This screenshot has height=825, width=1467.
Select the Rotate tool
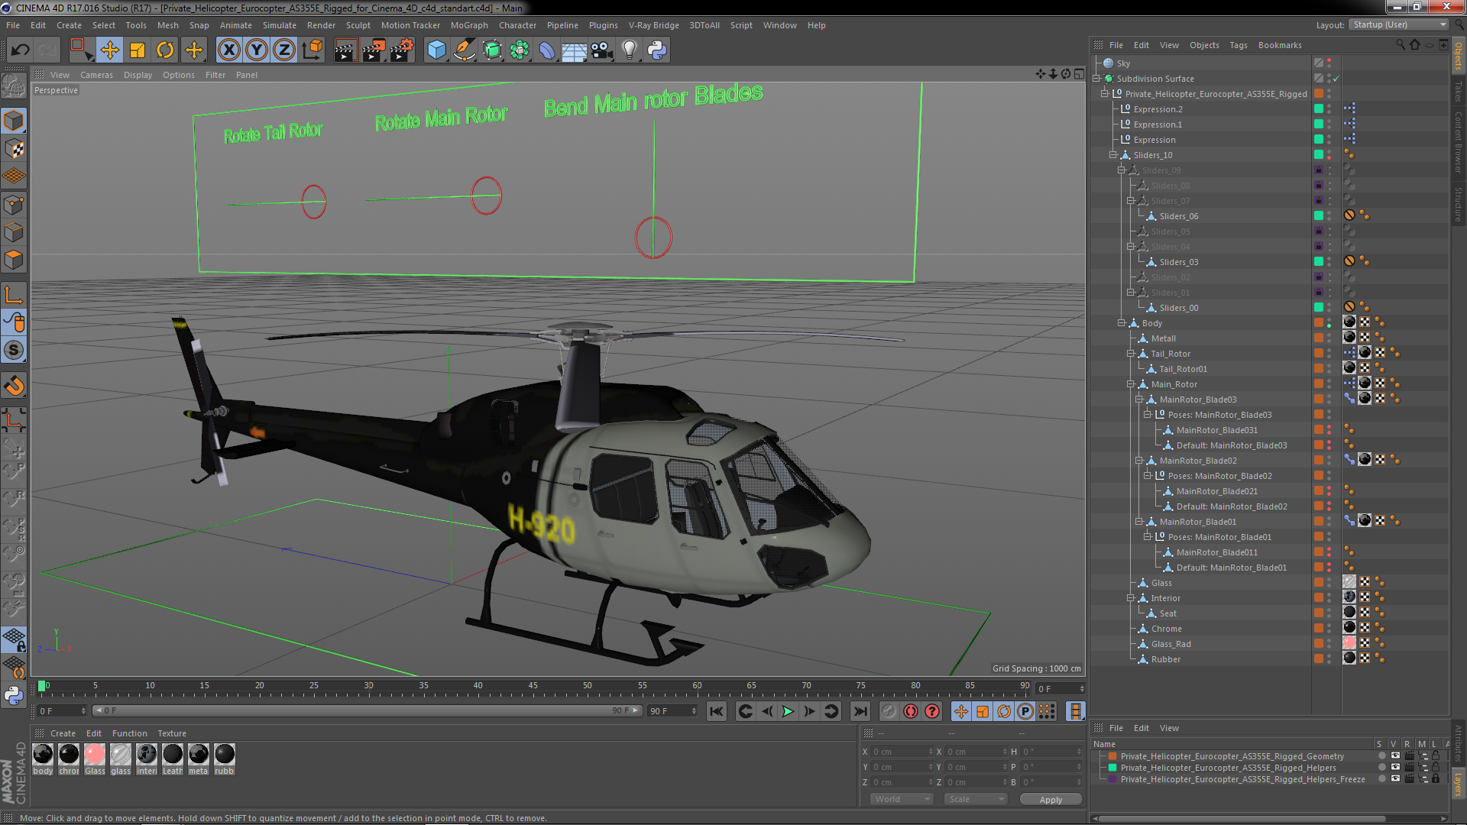tap(165, 50)
